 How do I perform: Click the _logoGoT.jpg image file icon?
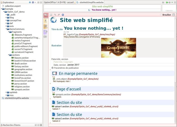[x=65, y=34]
